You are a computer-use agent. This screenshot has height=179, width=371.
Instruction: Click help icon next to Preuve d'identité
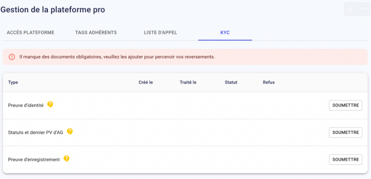pyautogui.click(x=50, y=104)
